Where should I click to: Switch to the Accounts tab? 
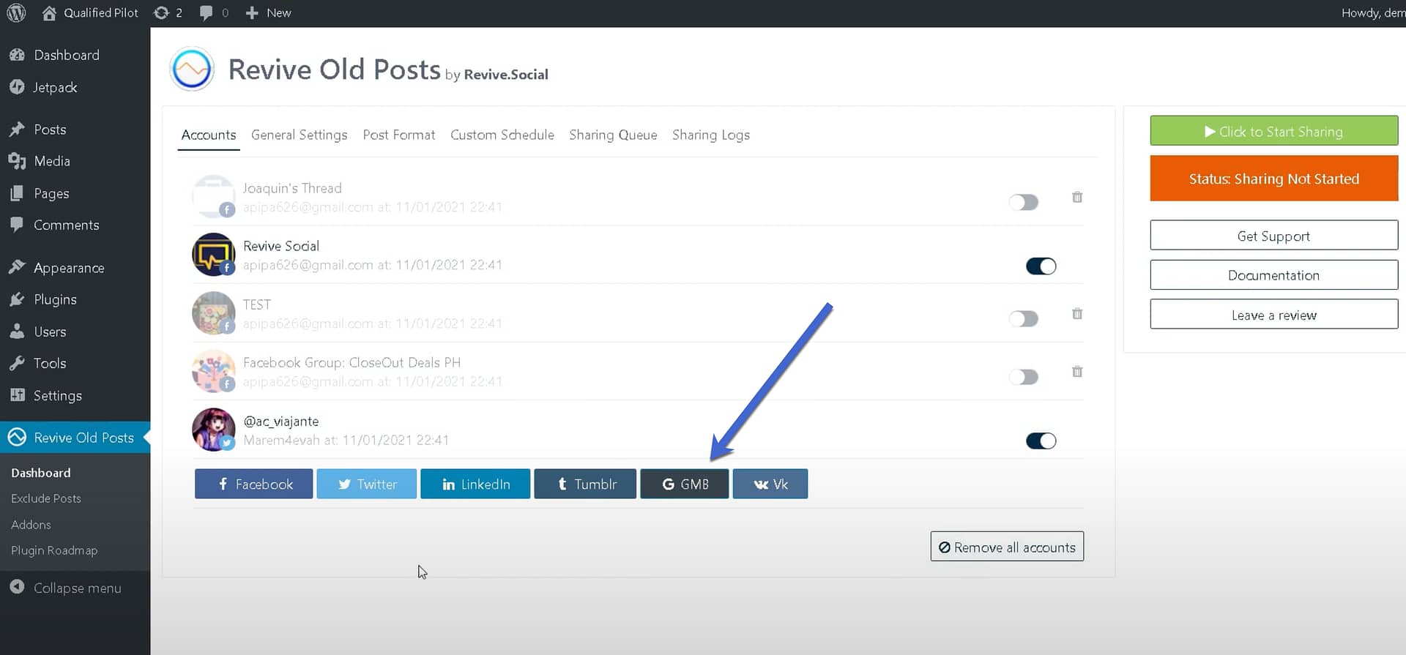coord(209,135)
